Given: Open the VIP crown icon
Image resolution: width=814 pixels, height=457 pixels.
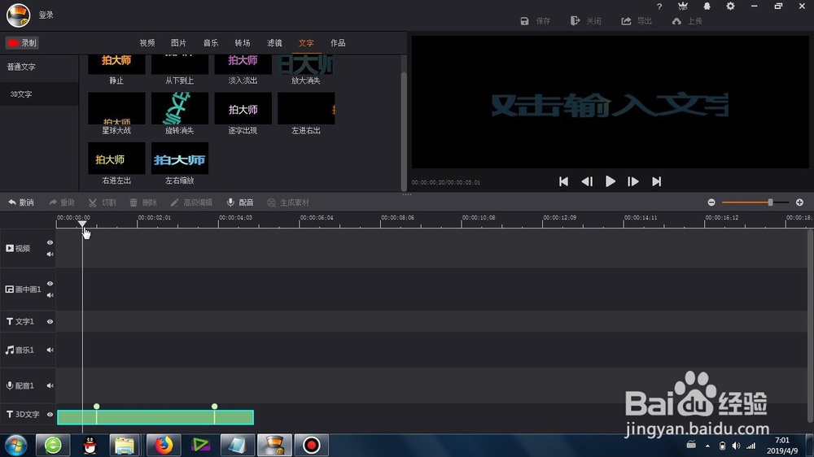Looking at the screenshot, I should (683, 7).
